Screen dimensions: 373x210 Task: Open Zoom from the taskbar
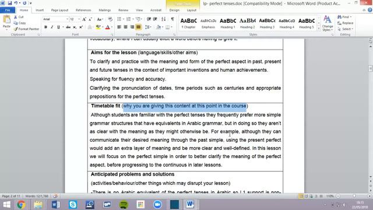click(x=157, y=205)
